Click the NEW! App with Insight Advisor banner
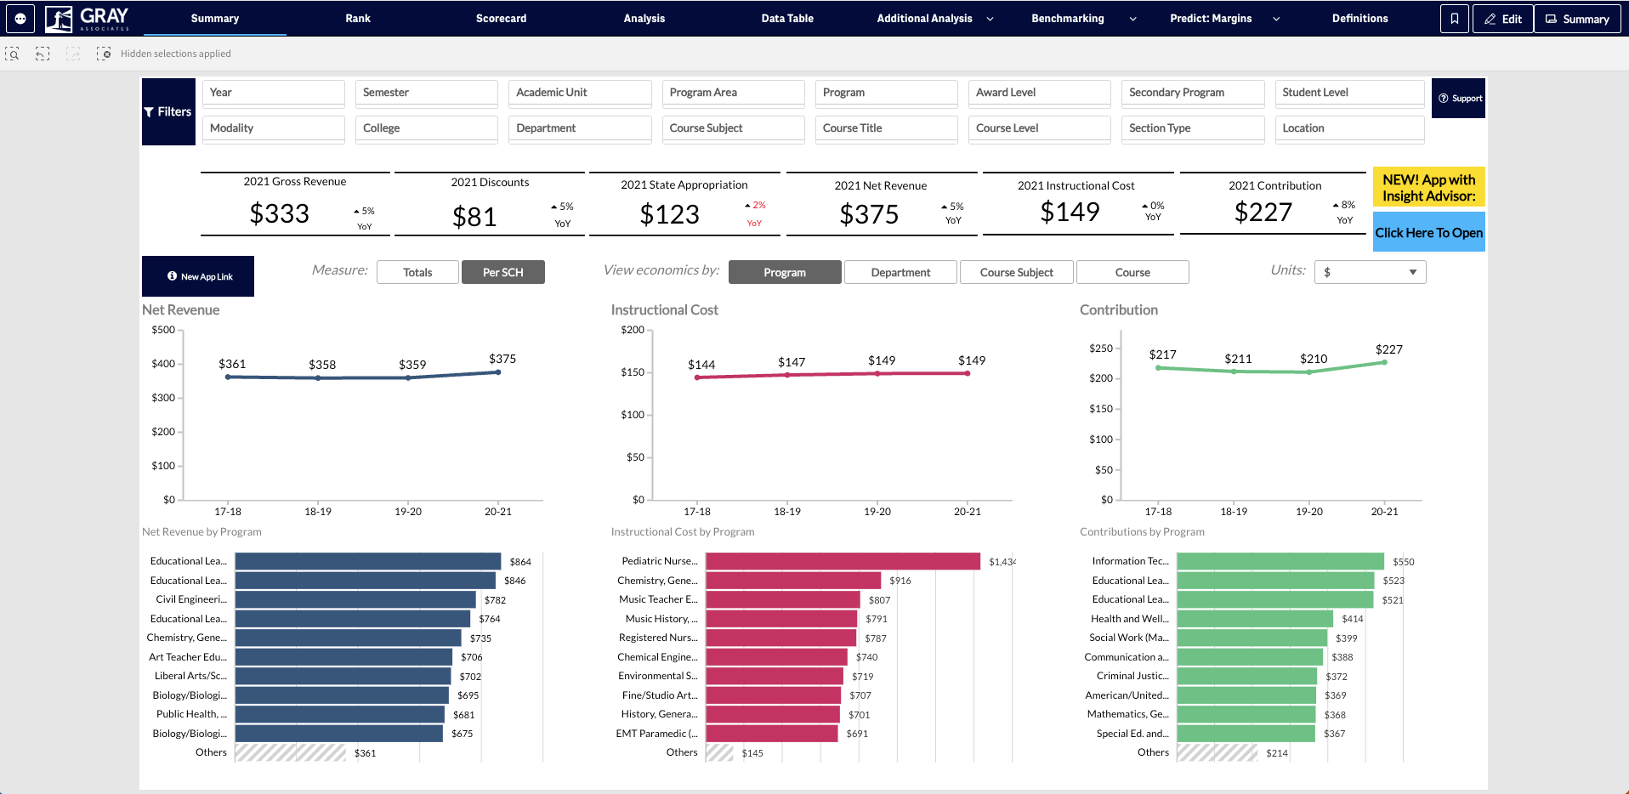Viewport: 1629px width, 794px height. click(1429, 188)
